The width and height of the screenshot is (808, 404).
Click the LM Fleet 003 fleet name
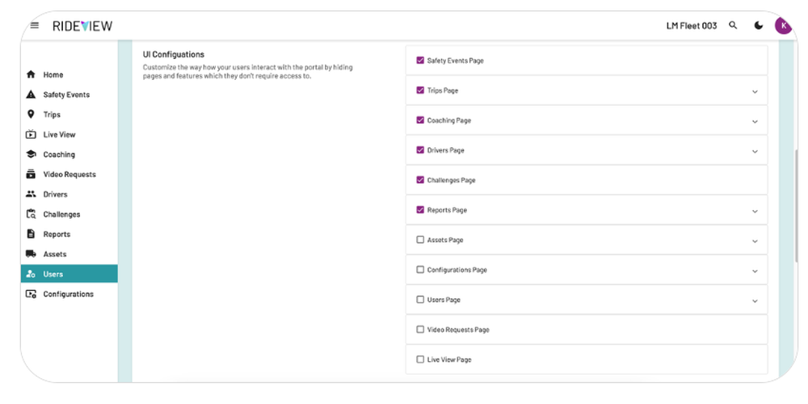coord(692,26)
